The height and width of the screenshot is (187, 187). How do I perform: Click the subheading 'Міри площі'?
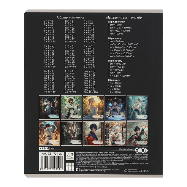115,38
